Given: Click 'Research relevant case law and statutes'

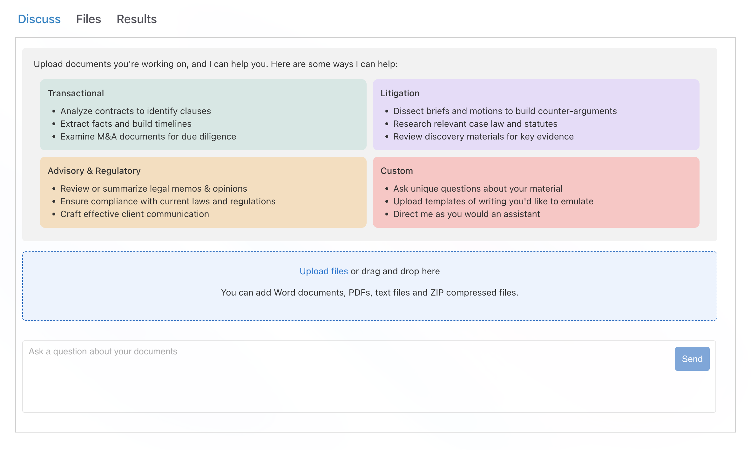Looking at the screenshot, I should (x=475, y=124).
